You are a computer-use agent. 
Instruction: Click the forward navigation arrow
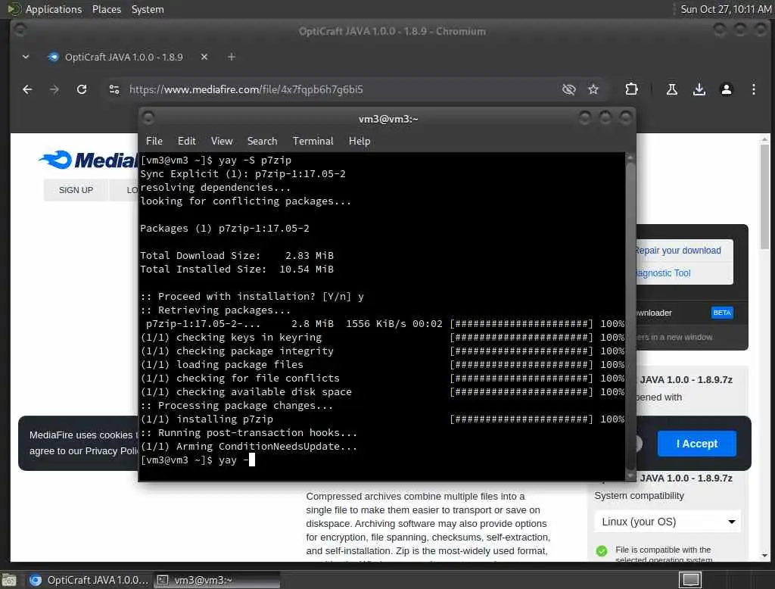pos(54,89)
